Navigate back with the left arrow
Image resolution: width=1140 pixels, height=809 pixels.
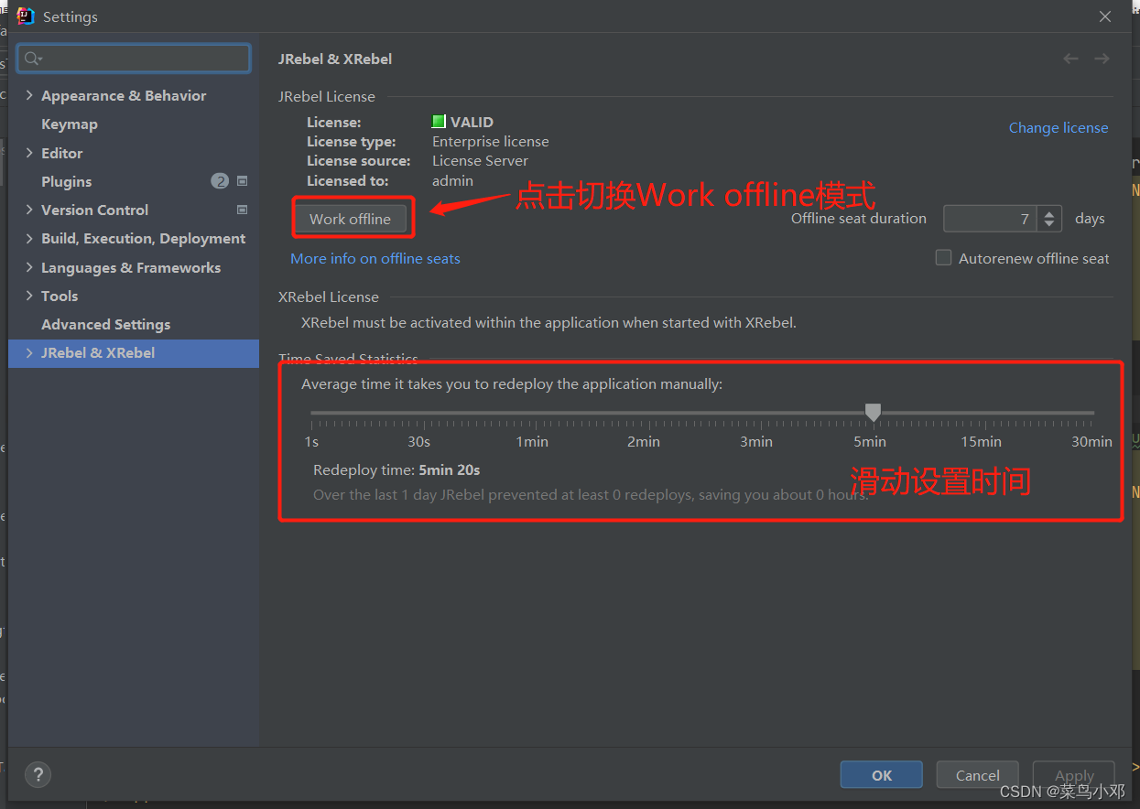click(x=1070, y=59)
